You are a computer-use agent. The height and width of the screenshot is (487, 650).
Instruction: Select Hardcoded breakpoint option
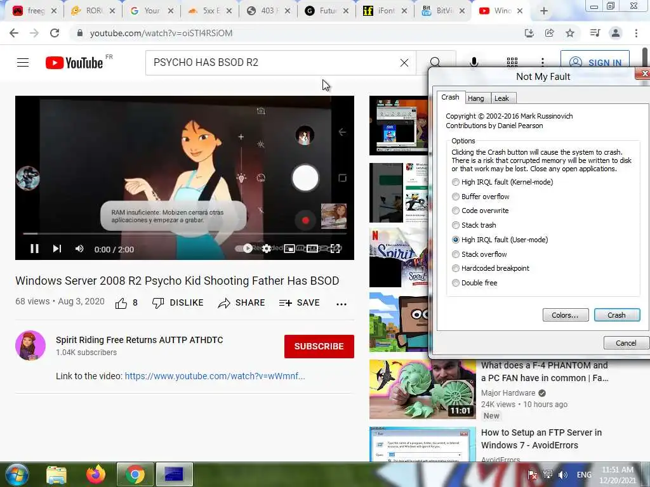491,268
